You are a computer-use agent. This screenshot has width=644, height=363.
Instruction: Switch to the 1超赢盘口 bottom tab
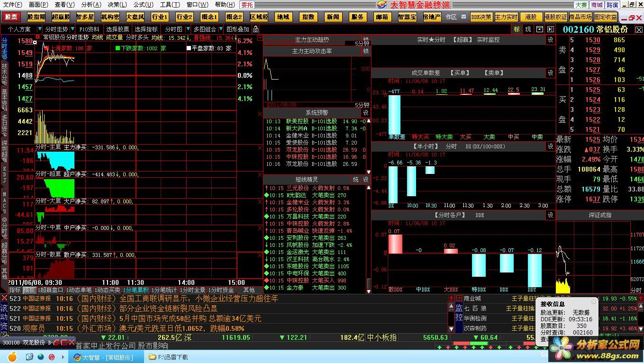pyautogui.click(x=51, y=290)
